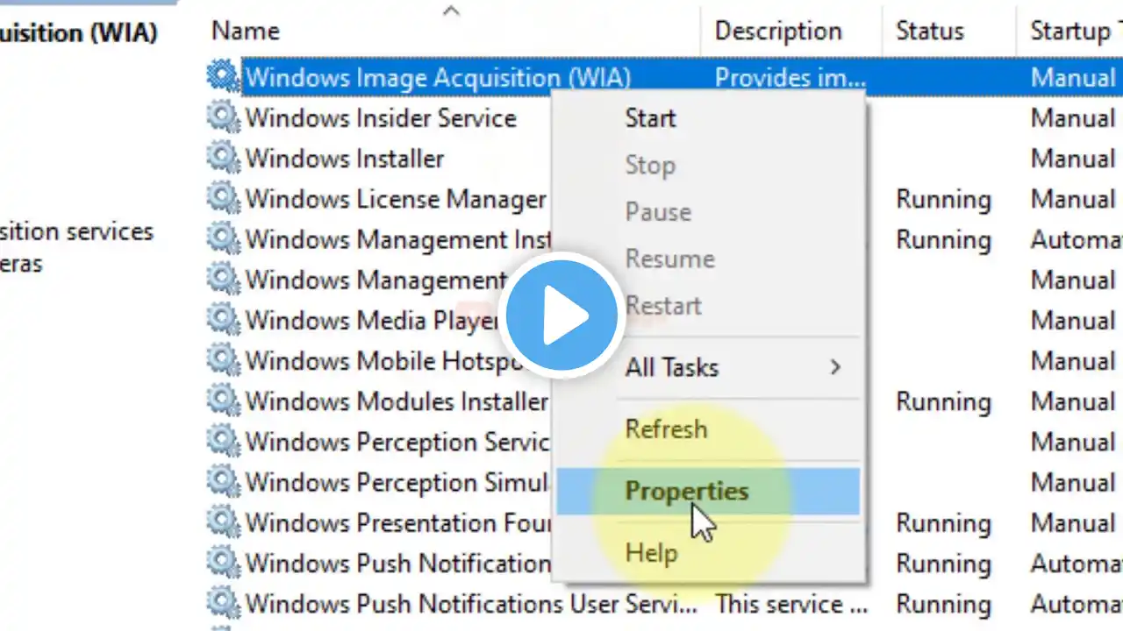1123x631 pixels.
Task: Select Refresh in the context menu
Action: tap(666, 429)
